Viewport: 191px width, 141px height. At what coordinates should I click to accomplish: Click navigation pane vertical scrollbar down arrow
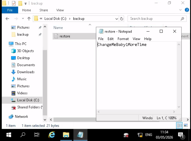tap(45, 120)
